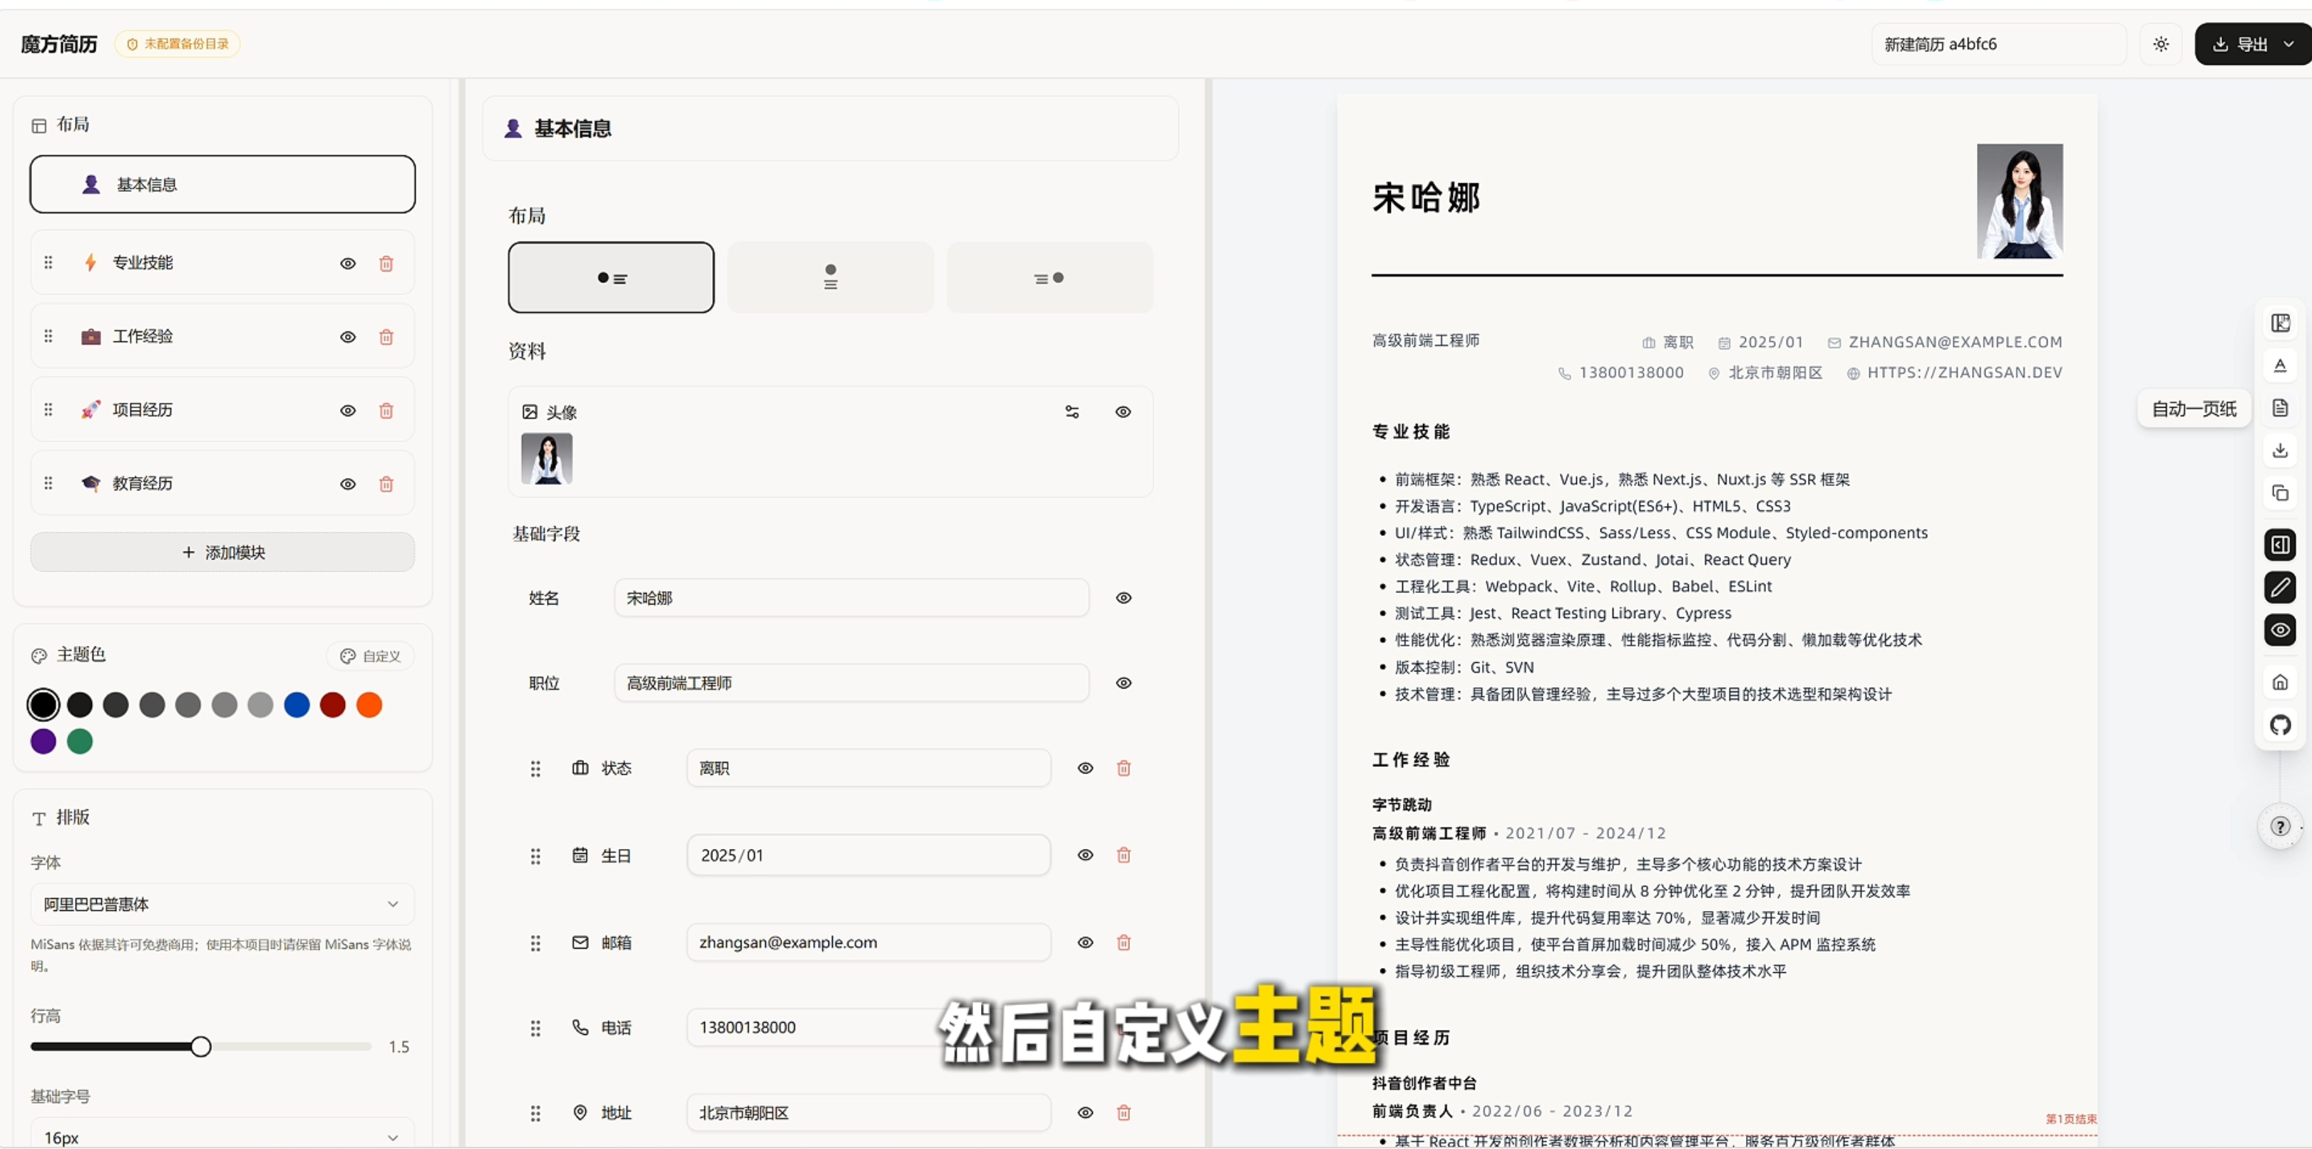
Task: Click the GitHub icon in right toolbar
Action: pyautogui.click(x=2280, y=724)
